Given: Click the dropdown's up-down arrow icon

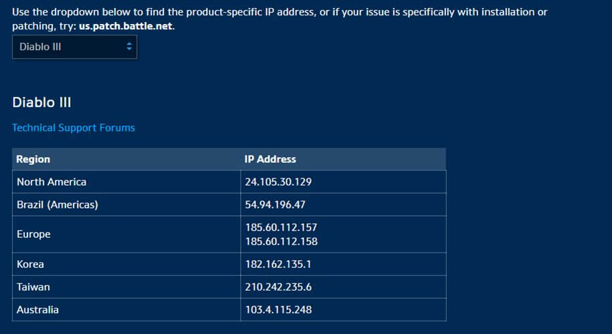Looking at the screenshot, I should point(130,47).
